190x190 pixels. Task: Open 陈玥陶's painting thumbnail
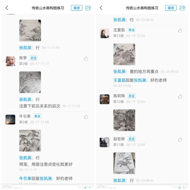point(124,120)
